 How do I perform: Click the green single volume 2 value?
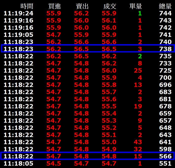click(x=140, y=56)
